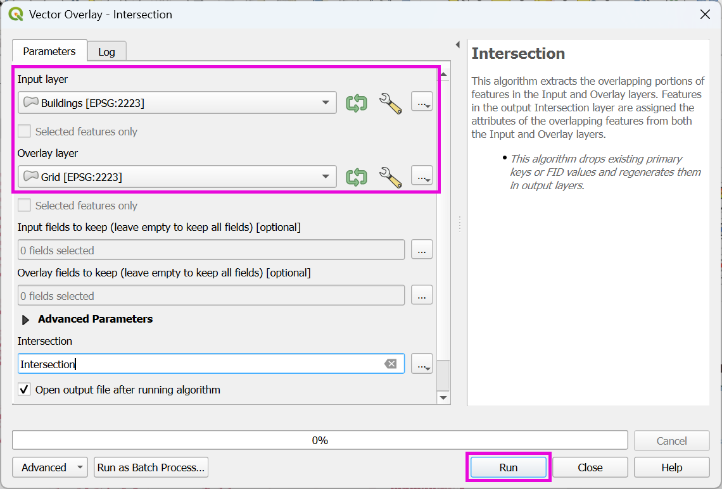The image size is (722, 489).
Task: Uncheck Open output file after running algorithm
Action: pos(24,390)
